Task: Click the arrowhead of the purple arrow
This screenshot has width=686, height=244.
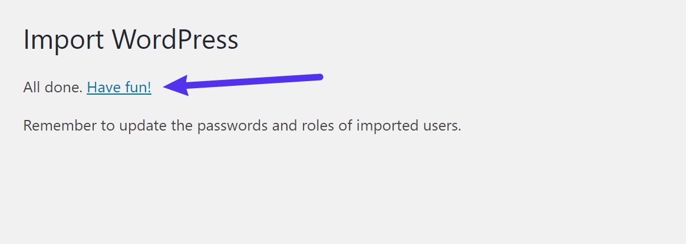Action: (x=176, y=85)
